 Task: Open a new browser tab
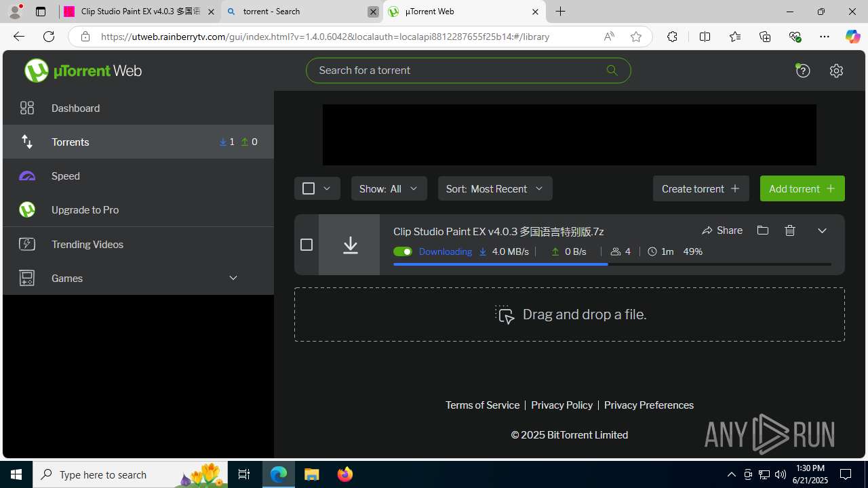[x=561, y=12]
